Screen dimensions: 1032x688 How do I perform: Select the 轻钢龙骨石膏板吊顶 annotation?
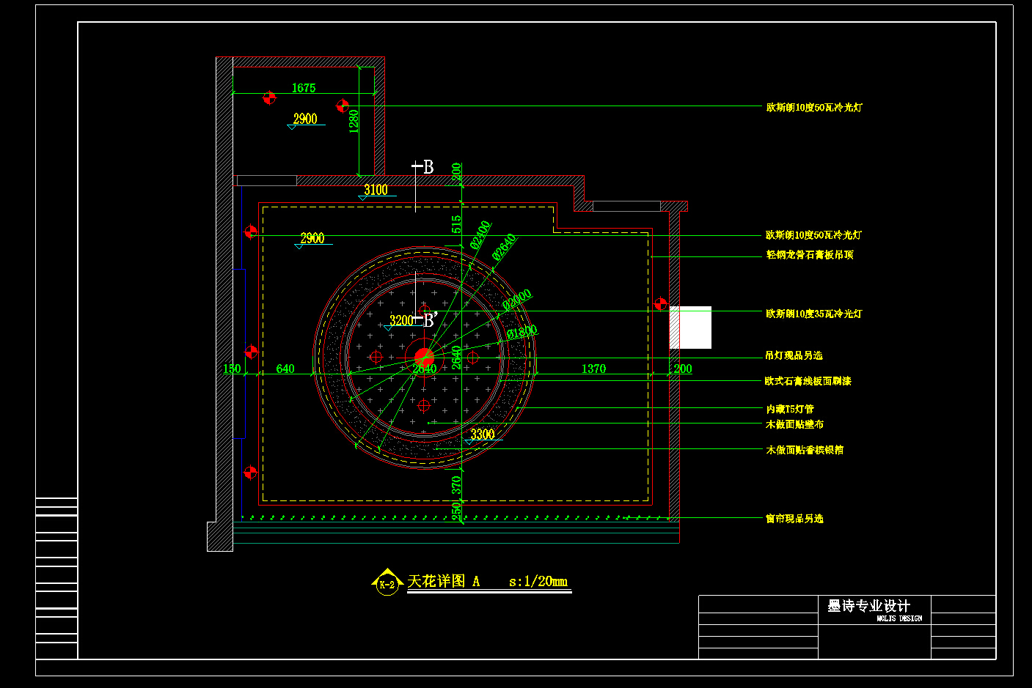[x=810, y=255]
